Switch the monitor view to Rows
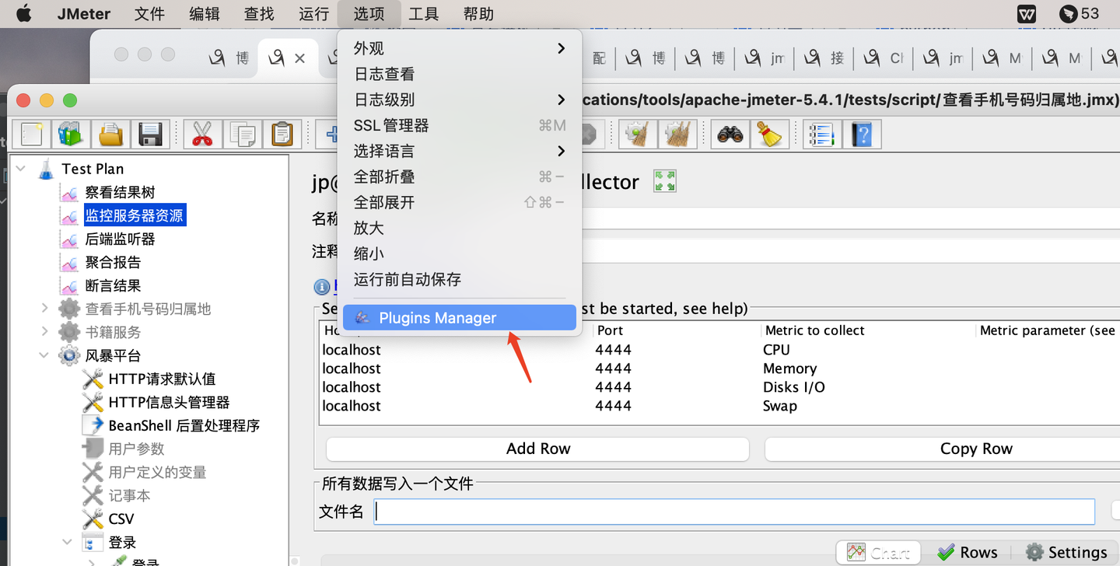1120x566 pixels. click(968, 552)
